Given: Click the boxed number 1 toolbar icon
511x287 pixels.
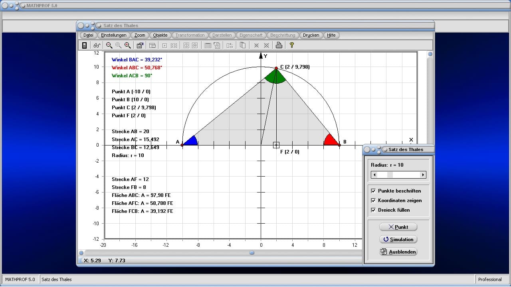Looking at the screenshot, I should point(186,45).
